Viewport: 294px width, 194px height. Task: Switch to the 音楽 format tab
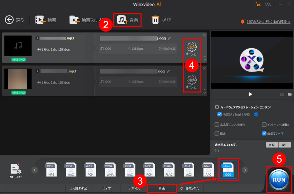point(162,188)
